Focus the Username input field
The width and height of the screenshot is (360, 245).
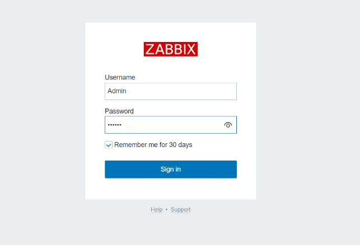pos(171,91)
